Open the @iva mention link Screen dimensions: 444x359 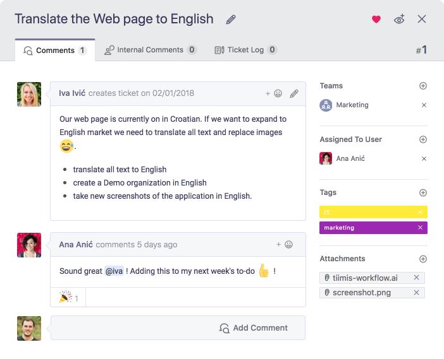point(114,271)
